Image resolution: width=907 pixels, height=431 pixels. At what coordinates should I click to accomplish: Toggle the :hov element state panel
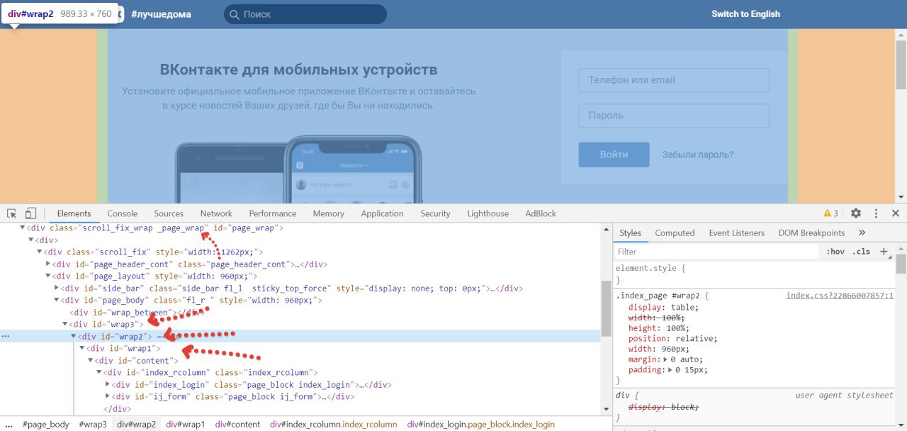coord(835,252)
